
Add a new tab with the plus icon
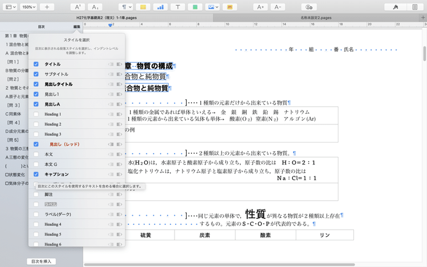tap(423, 18)
